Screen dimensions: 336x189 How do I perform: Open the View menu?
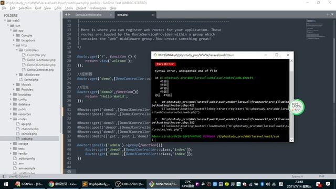coord(47,8)
